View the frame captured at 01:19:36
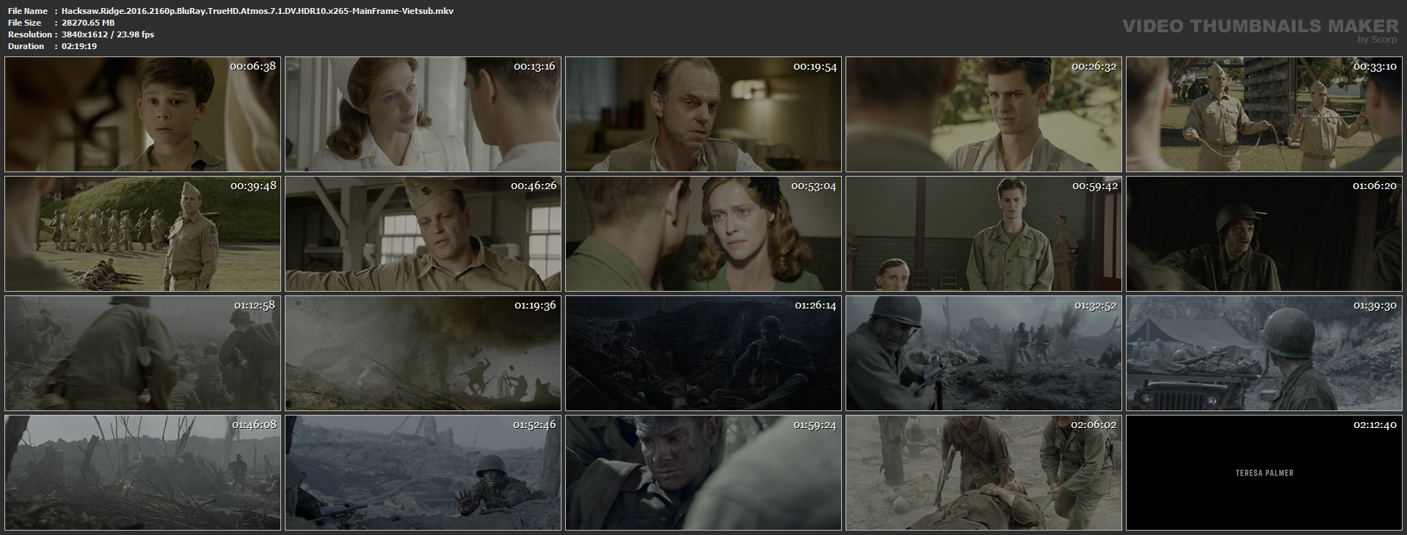Viewport: 1407px width, 535px height. 423,353
